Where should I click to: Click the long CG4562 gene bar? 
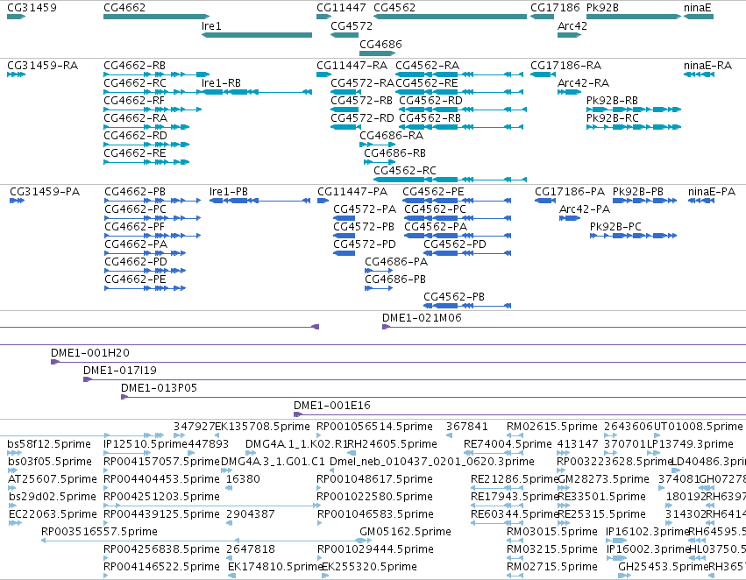tap(450, 17)
